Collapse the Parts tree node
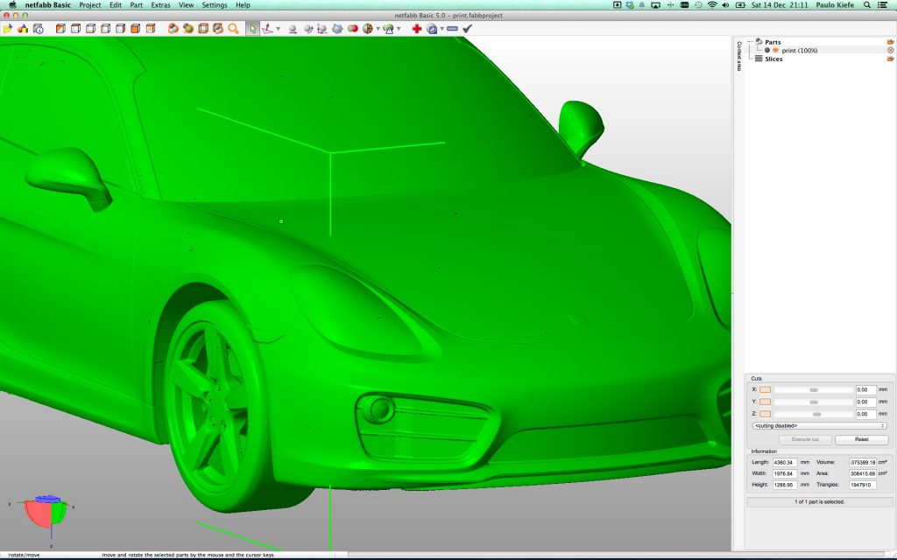Image resolution: width=897 pixels, height=560 pixels. point(750,42)
